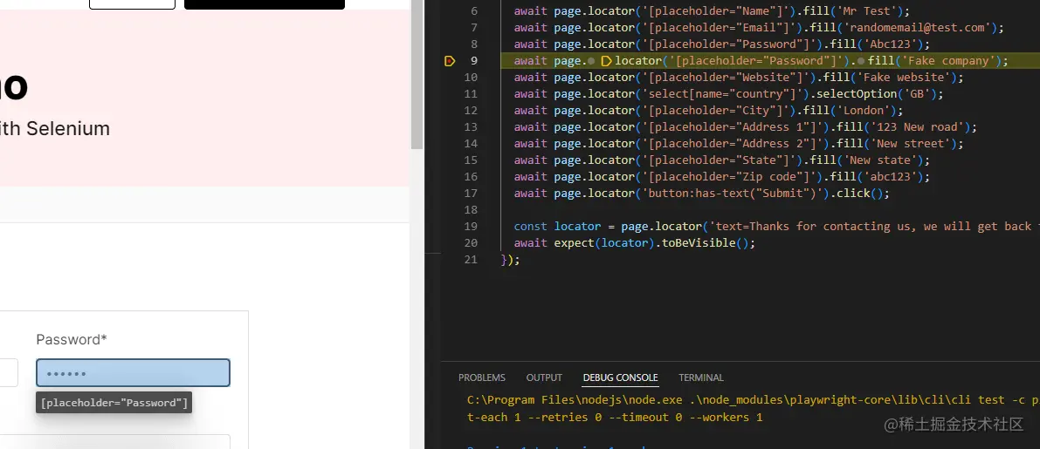Click the inline breakpoint dot after page.
Image resolution: width=1040 pixels, height=449 pixels.
(591, 61)
